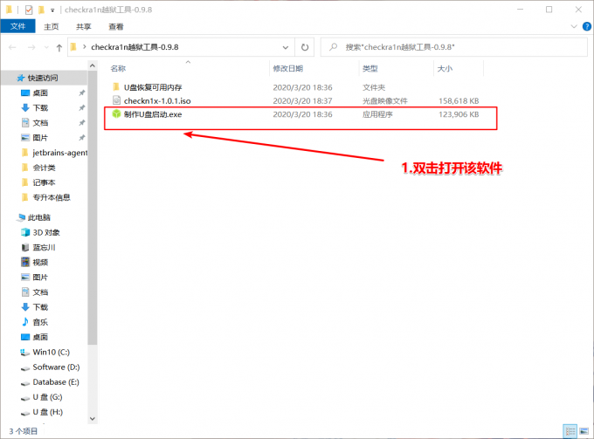Open the customize quick access toolbar dropdown
This screenshot has width=594, height=439.
click(x=52, y=10)
